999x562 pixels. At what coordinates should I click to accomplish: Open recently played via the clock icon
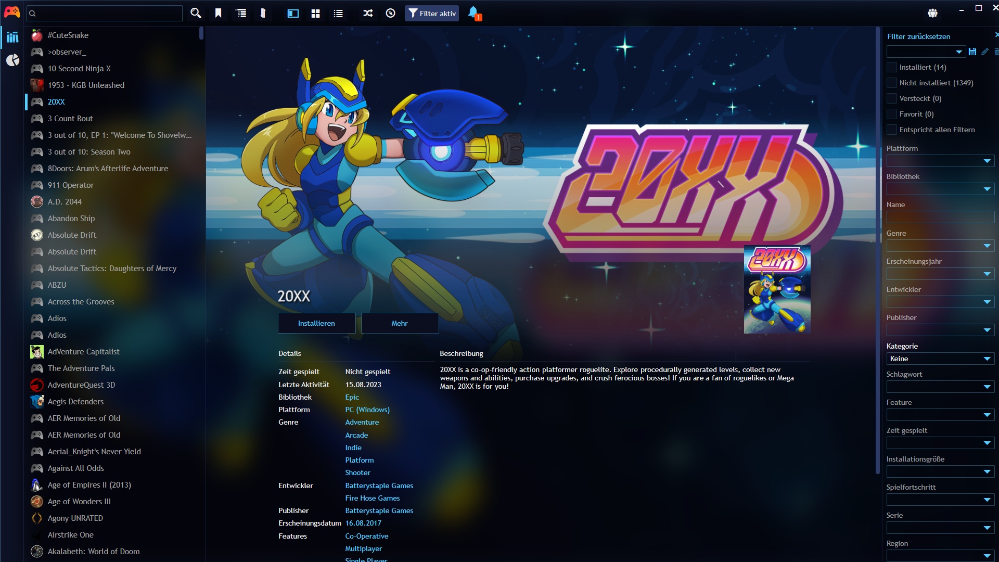(x=390, y=13)
